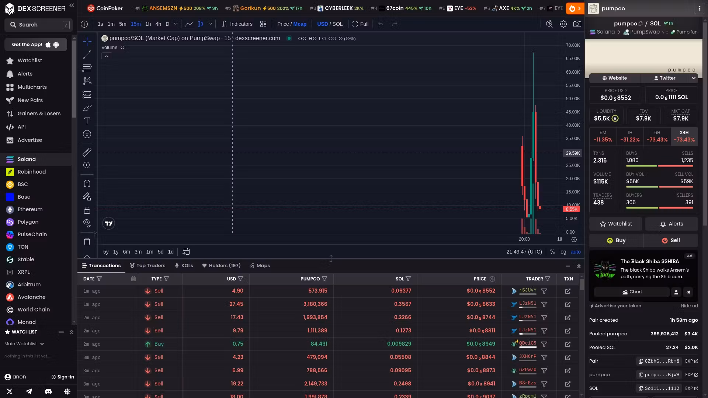Expand the time interval dropdown arrow
708x398 pixels.
176,24
